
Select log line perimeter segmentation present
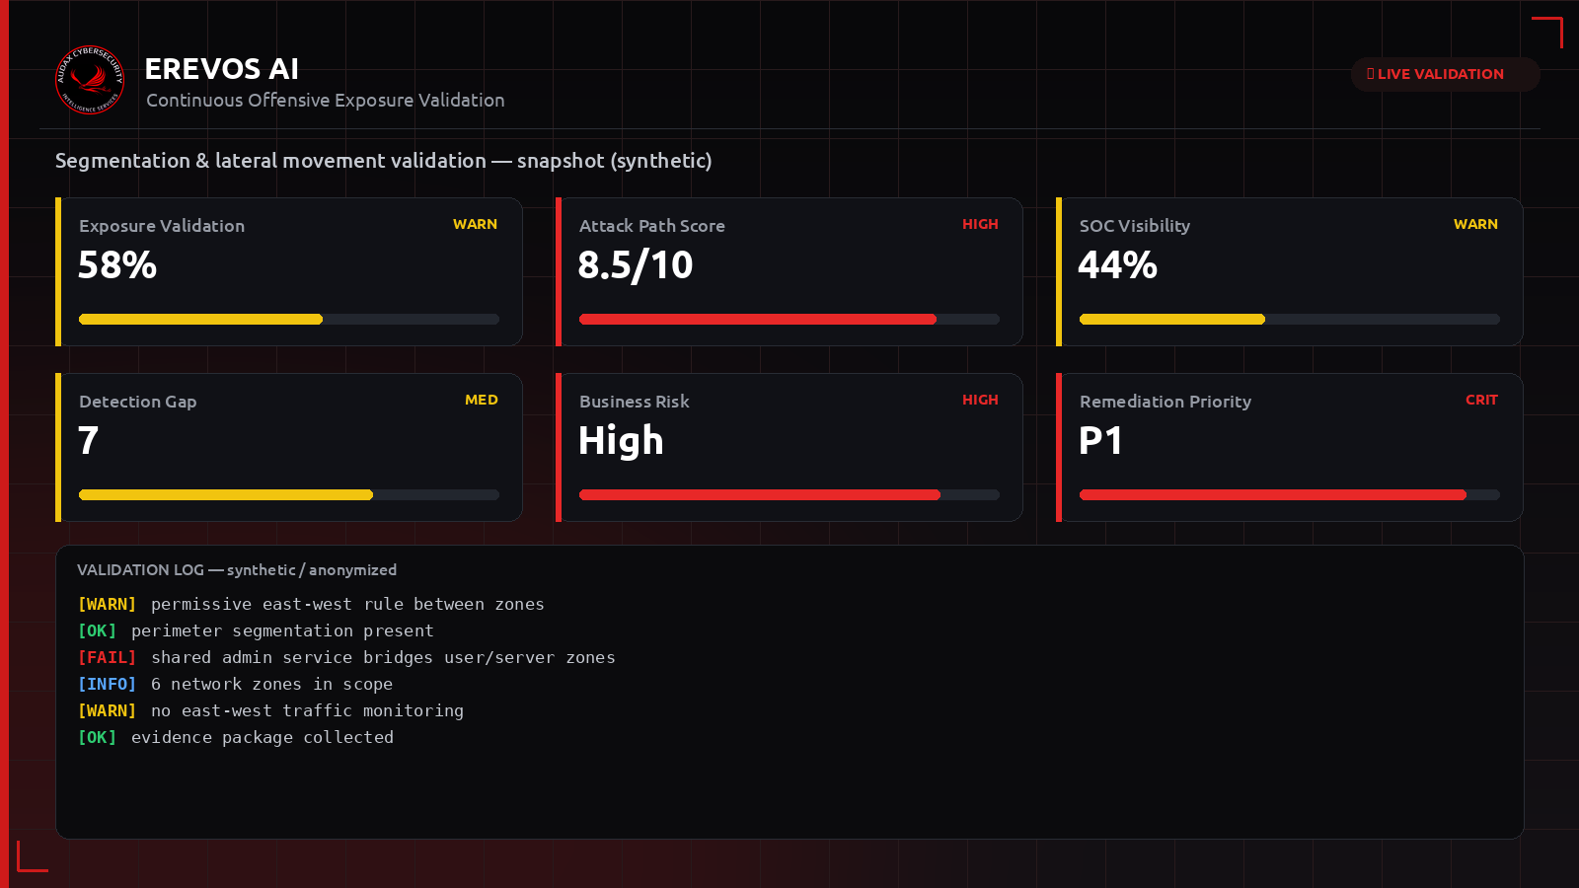pyautogui.click(x=256, y=630)
